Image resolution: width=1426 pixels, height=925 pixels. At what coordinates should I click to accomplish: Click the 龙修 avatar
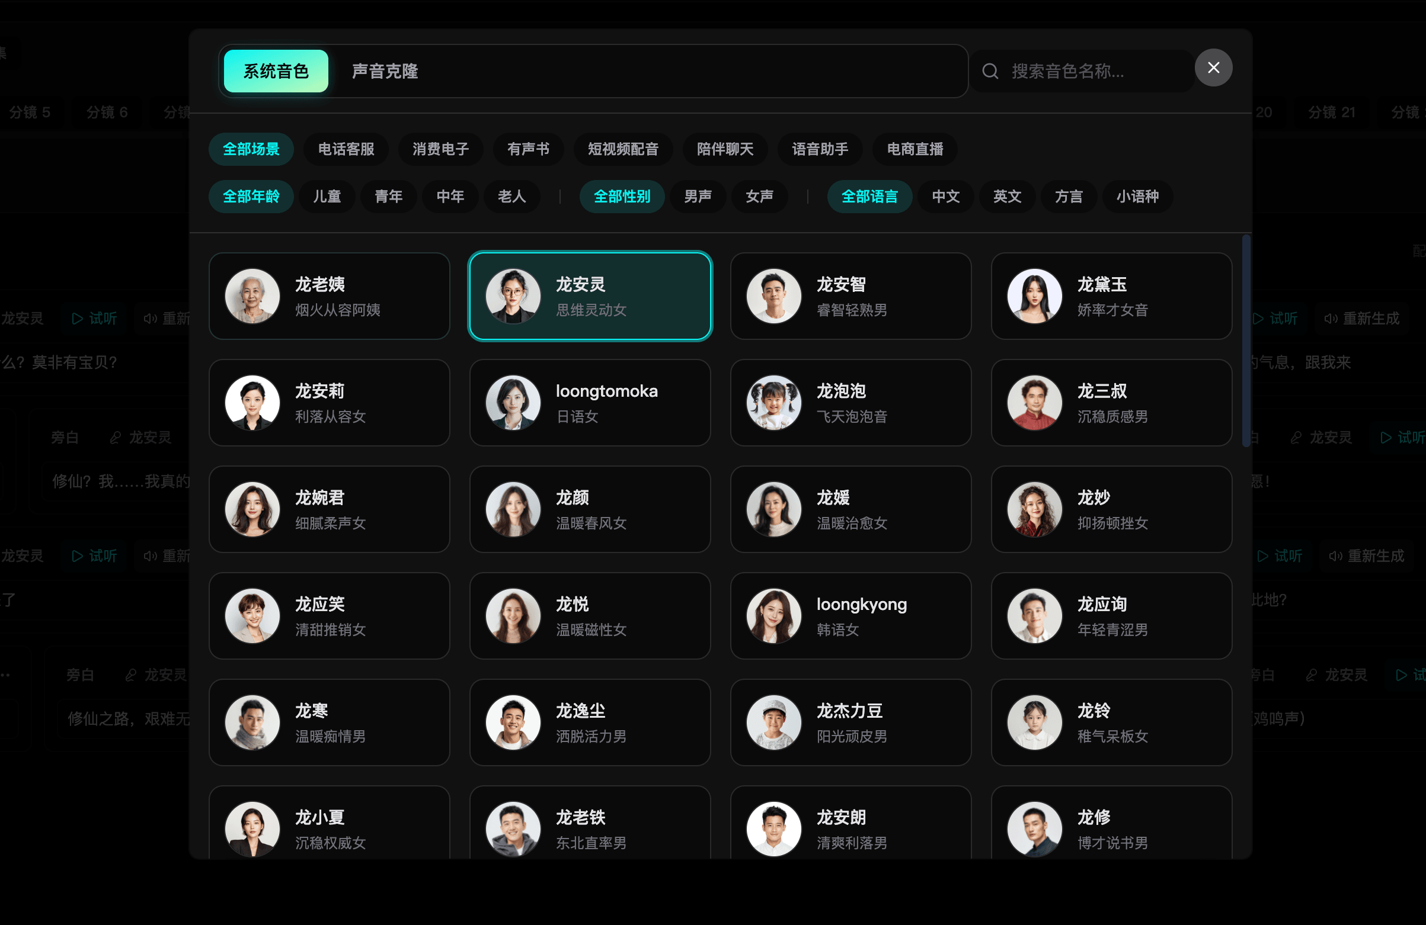pyautogui.click(x=1035, y=829)
